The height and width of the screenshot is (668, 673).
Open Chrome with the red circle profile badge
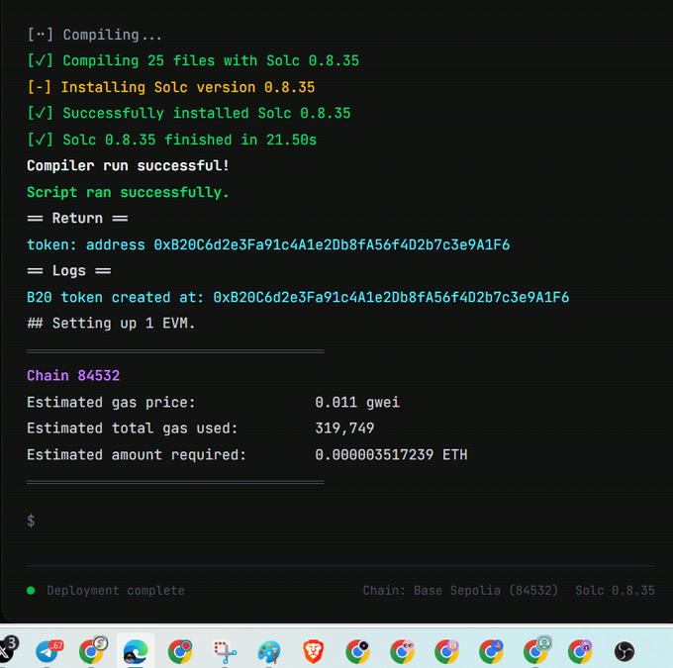[x=180, y=651]
